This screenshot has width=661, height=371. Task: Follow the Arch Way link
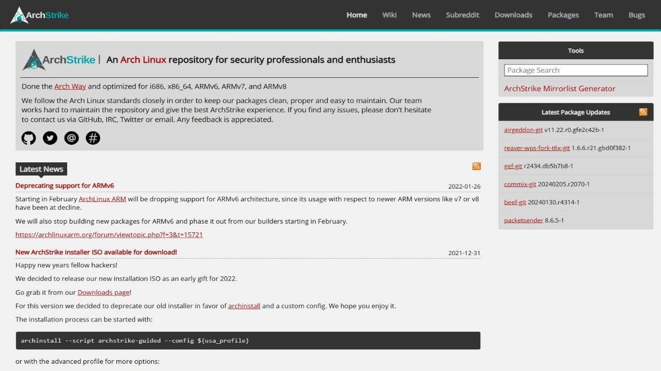click(70, 87)
